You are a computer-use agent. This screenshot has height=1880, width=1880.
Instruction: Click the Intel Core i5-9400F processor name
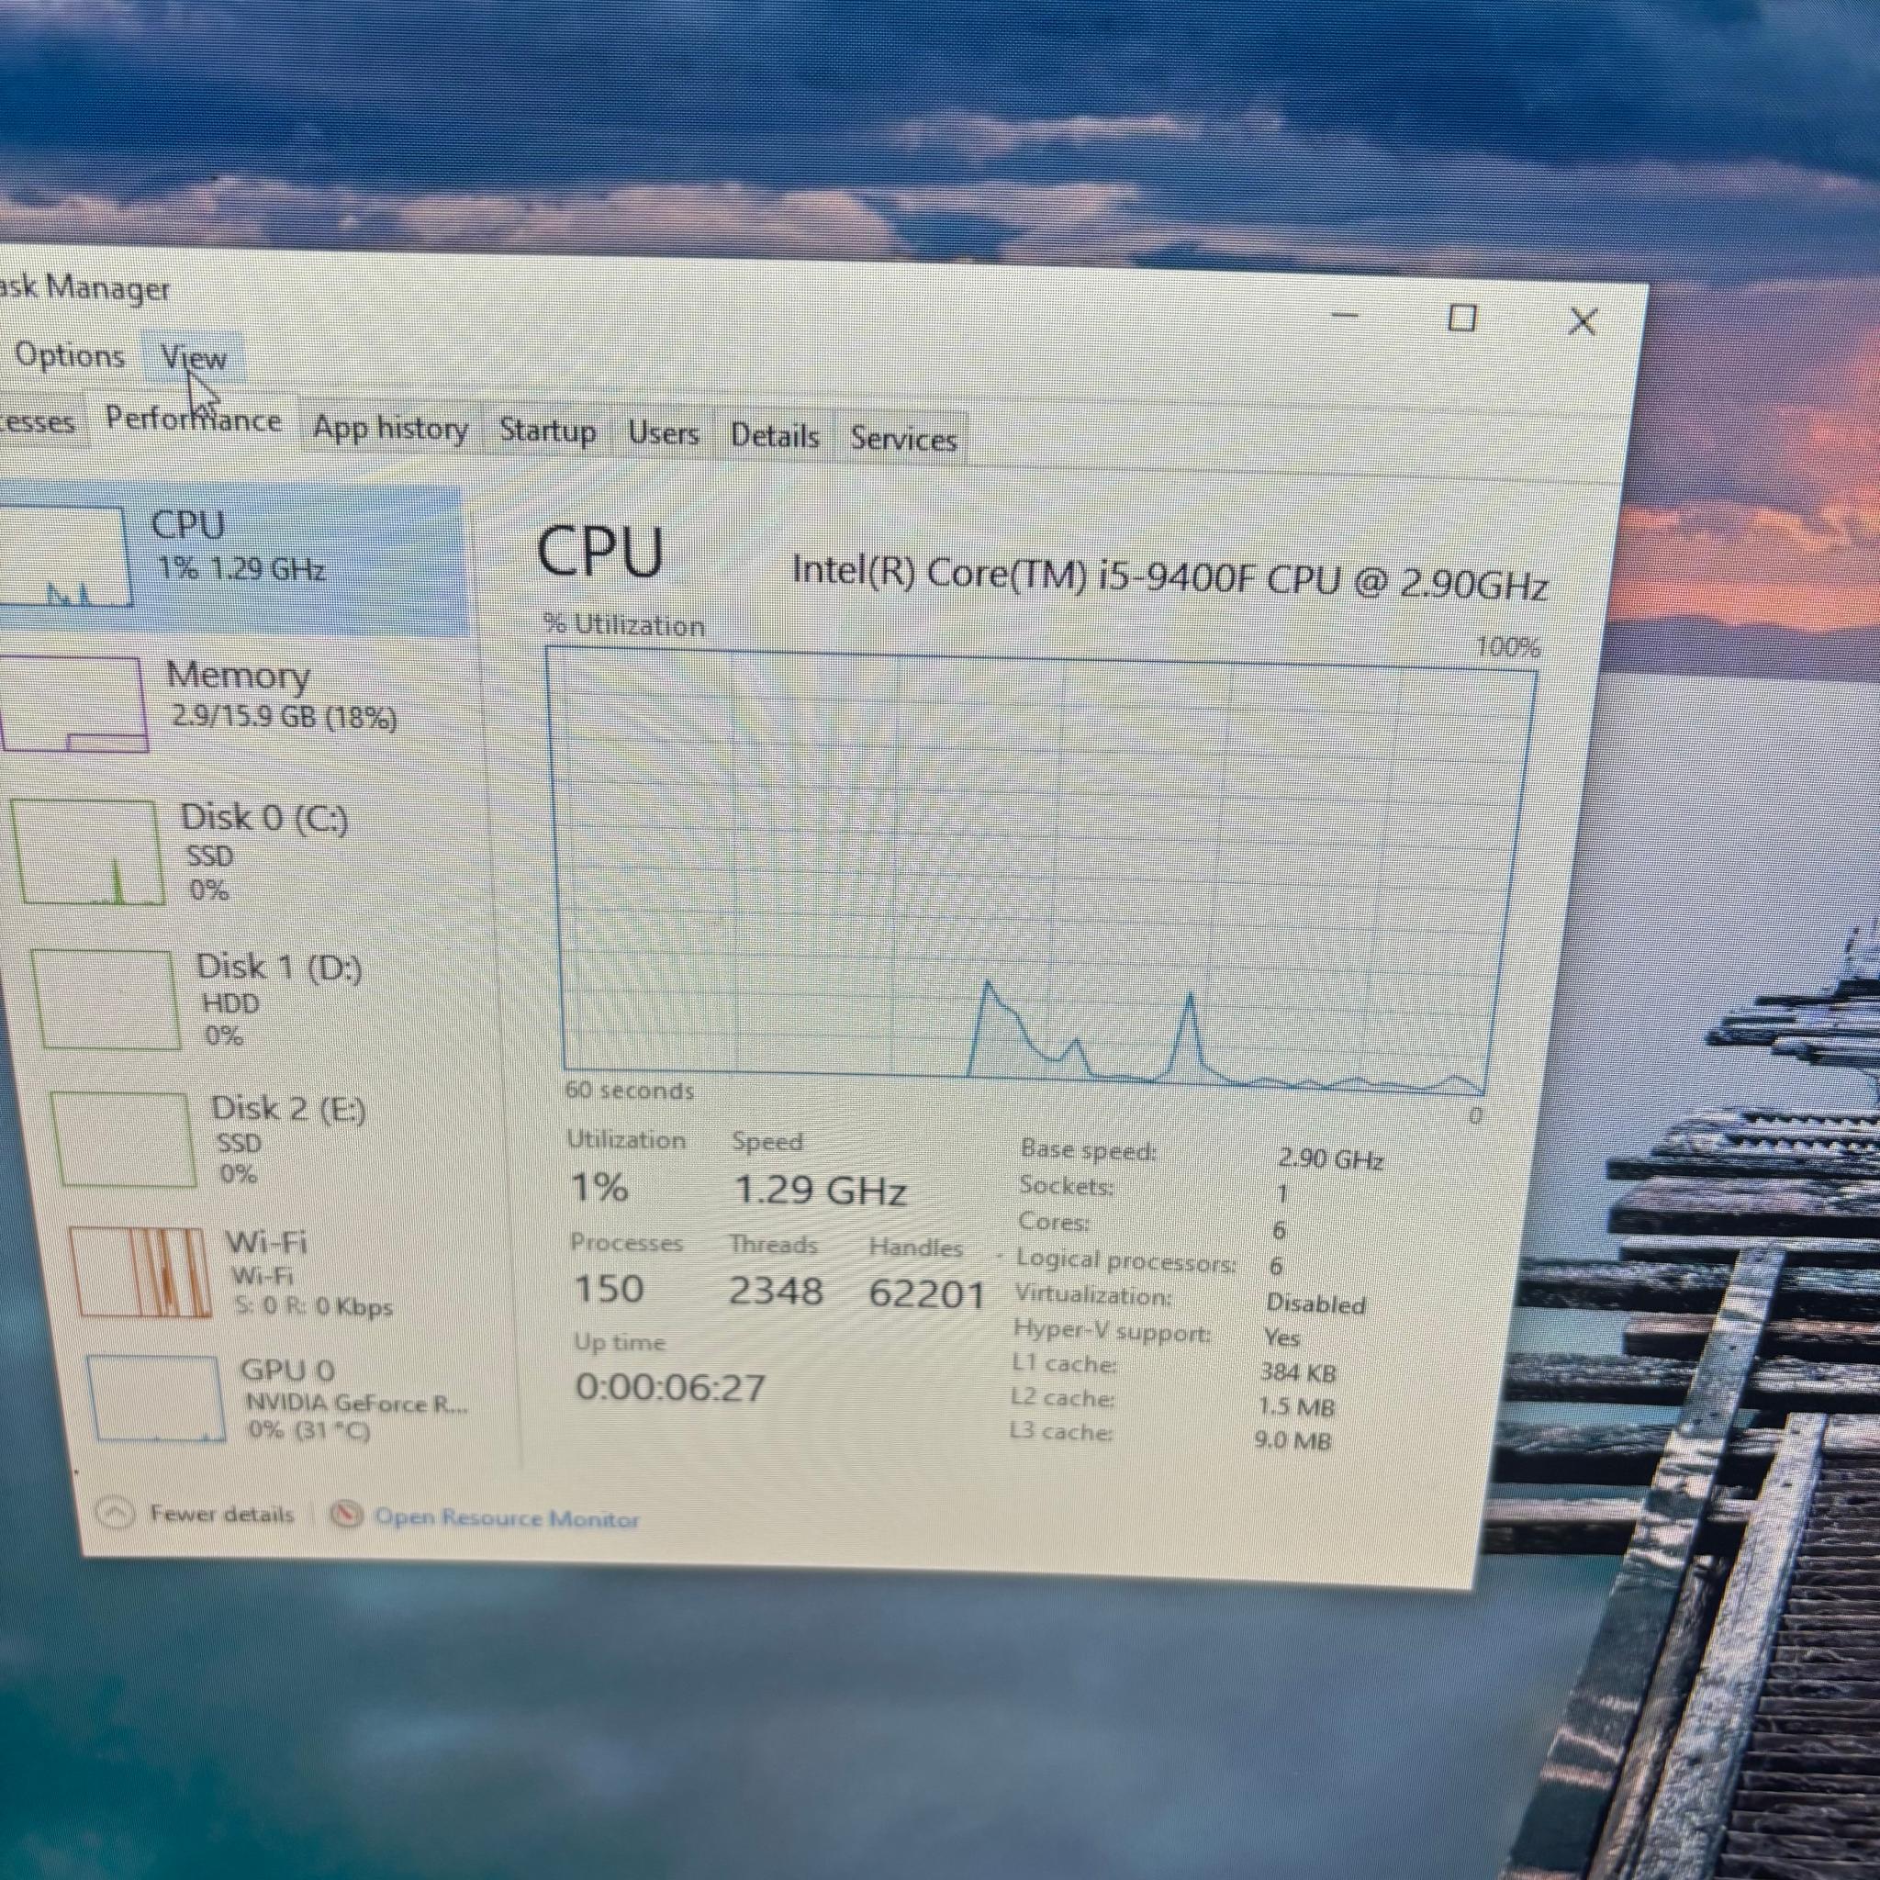(1169, 576)
